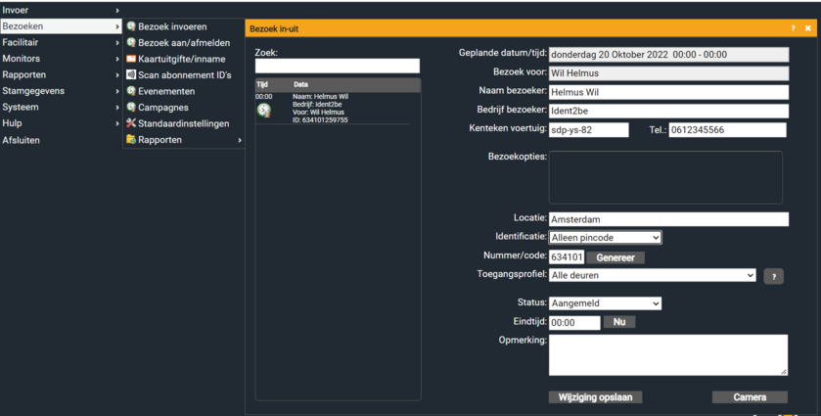Open the Systeem menu
The image size is (821, 416).
pyautogui.click(x=61, y=108)
